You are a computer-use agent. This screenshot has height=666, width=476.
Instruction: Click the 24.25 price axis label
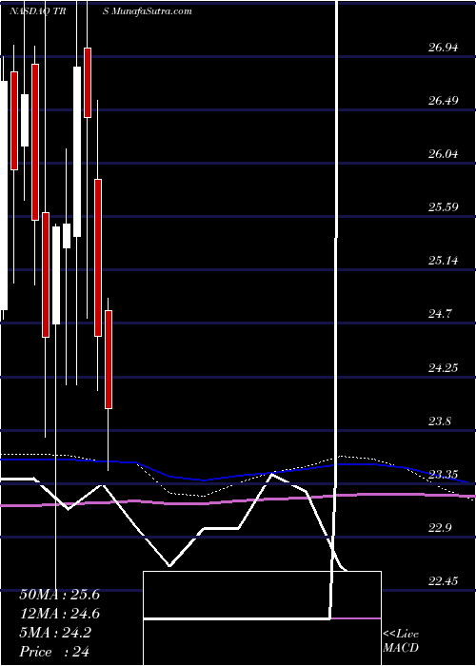(444, 367)
